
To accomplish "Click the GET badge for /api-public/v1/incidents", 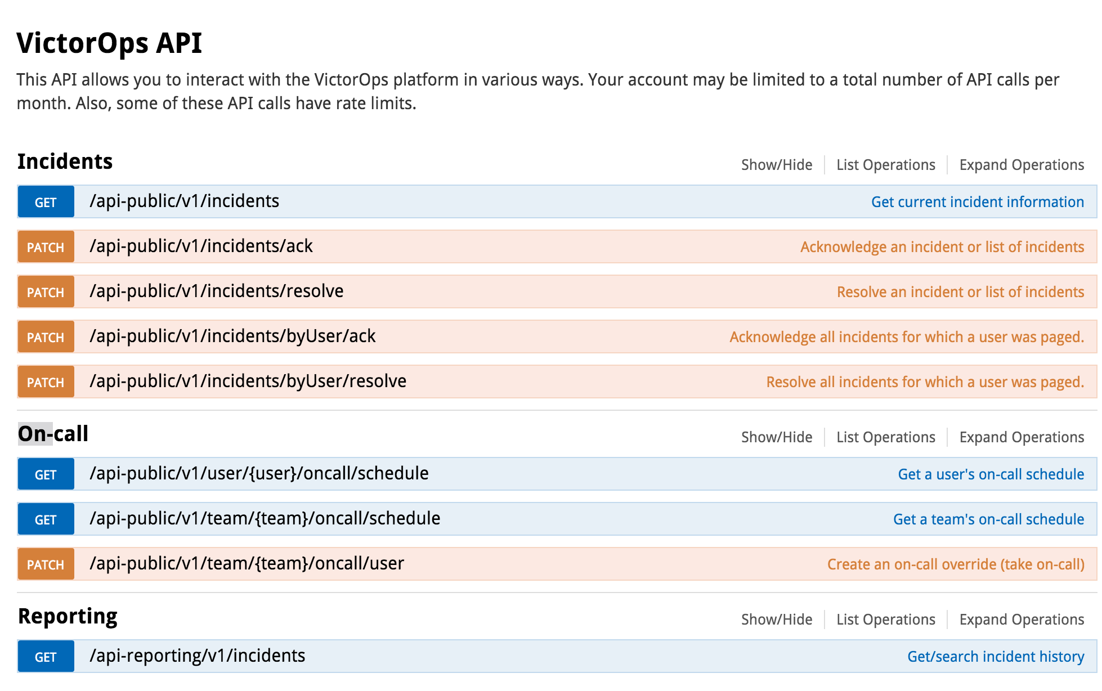I will coord(46,202).
